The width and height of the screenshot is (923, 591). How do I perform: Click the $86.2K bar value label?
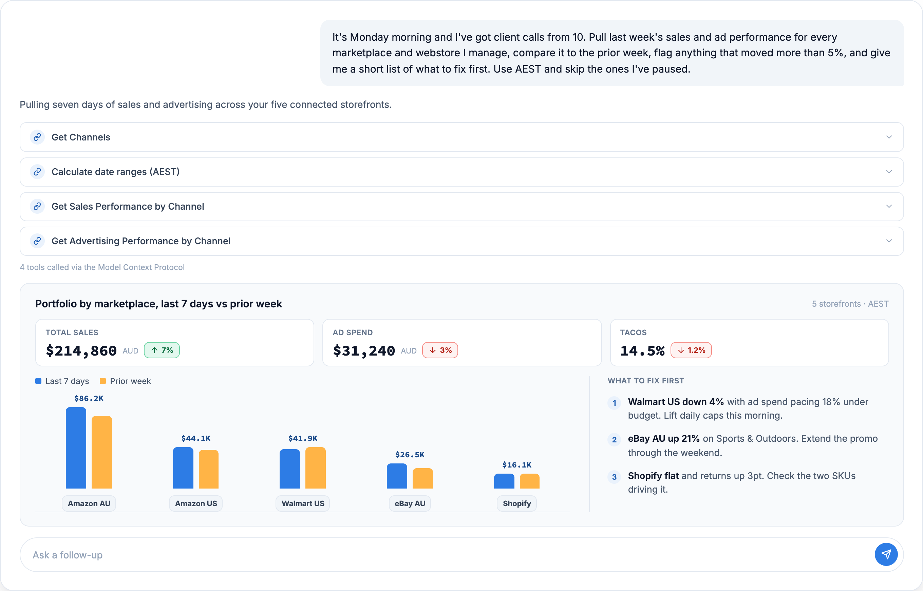[89, 398]
